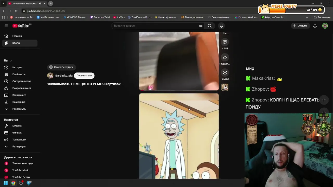Click the Санкт-Петербург location chip
This screenshot has height=187, width=333.
[x=61, y=67]
